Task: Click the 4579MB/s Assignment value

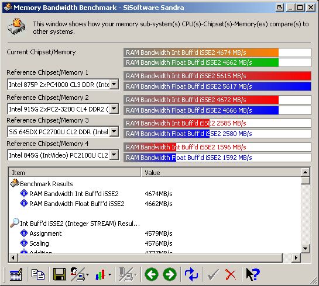Action: (x=159, y=233)
